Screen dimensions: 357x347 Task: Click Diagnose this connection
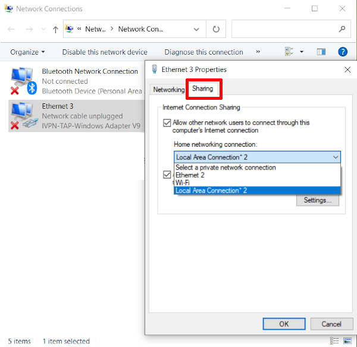(203, 52)
